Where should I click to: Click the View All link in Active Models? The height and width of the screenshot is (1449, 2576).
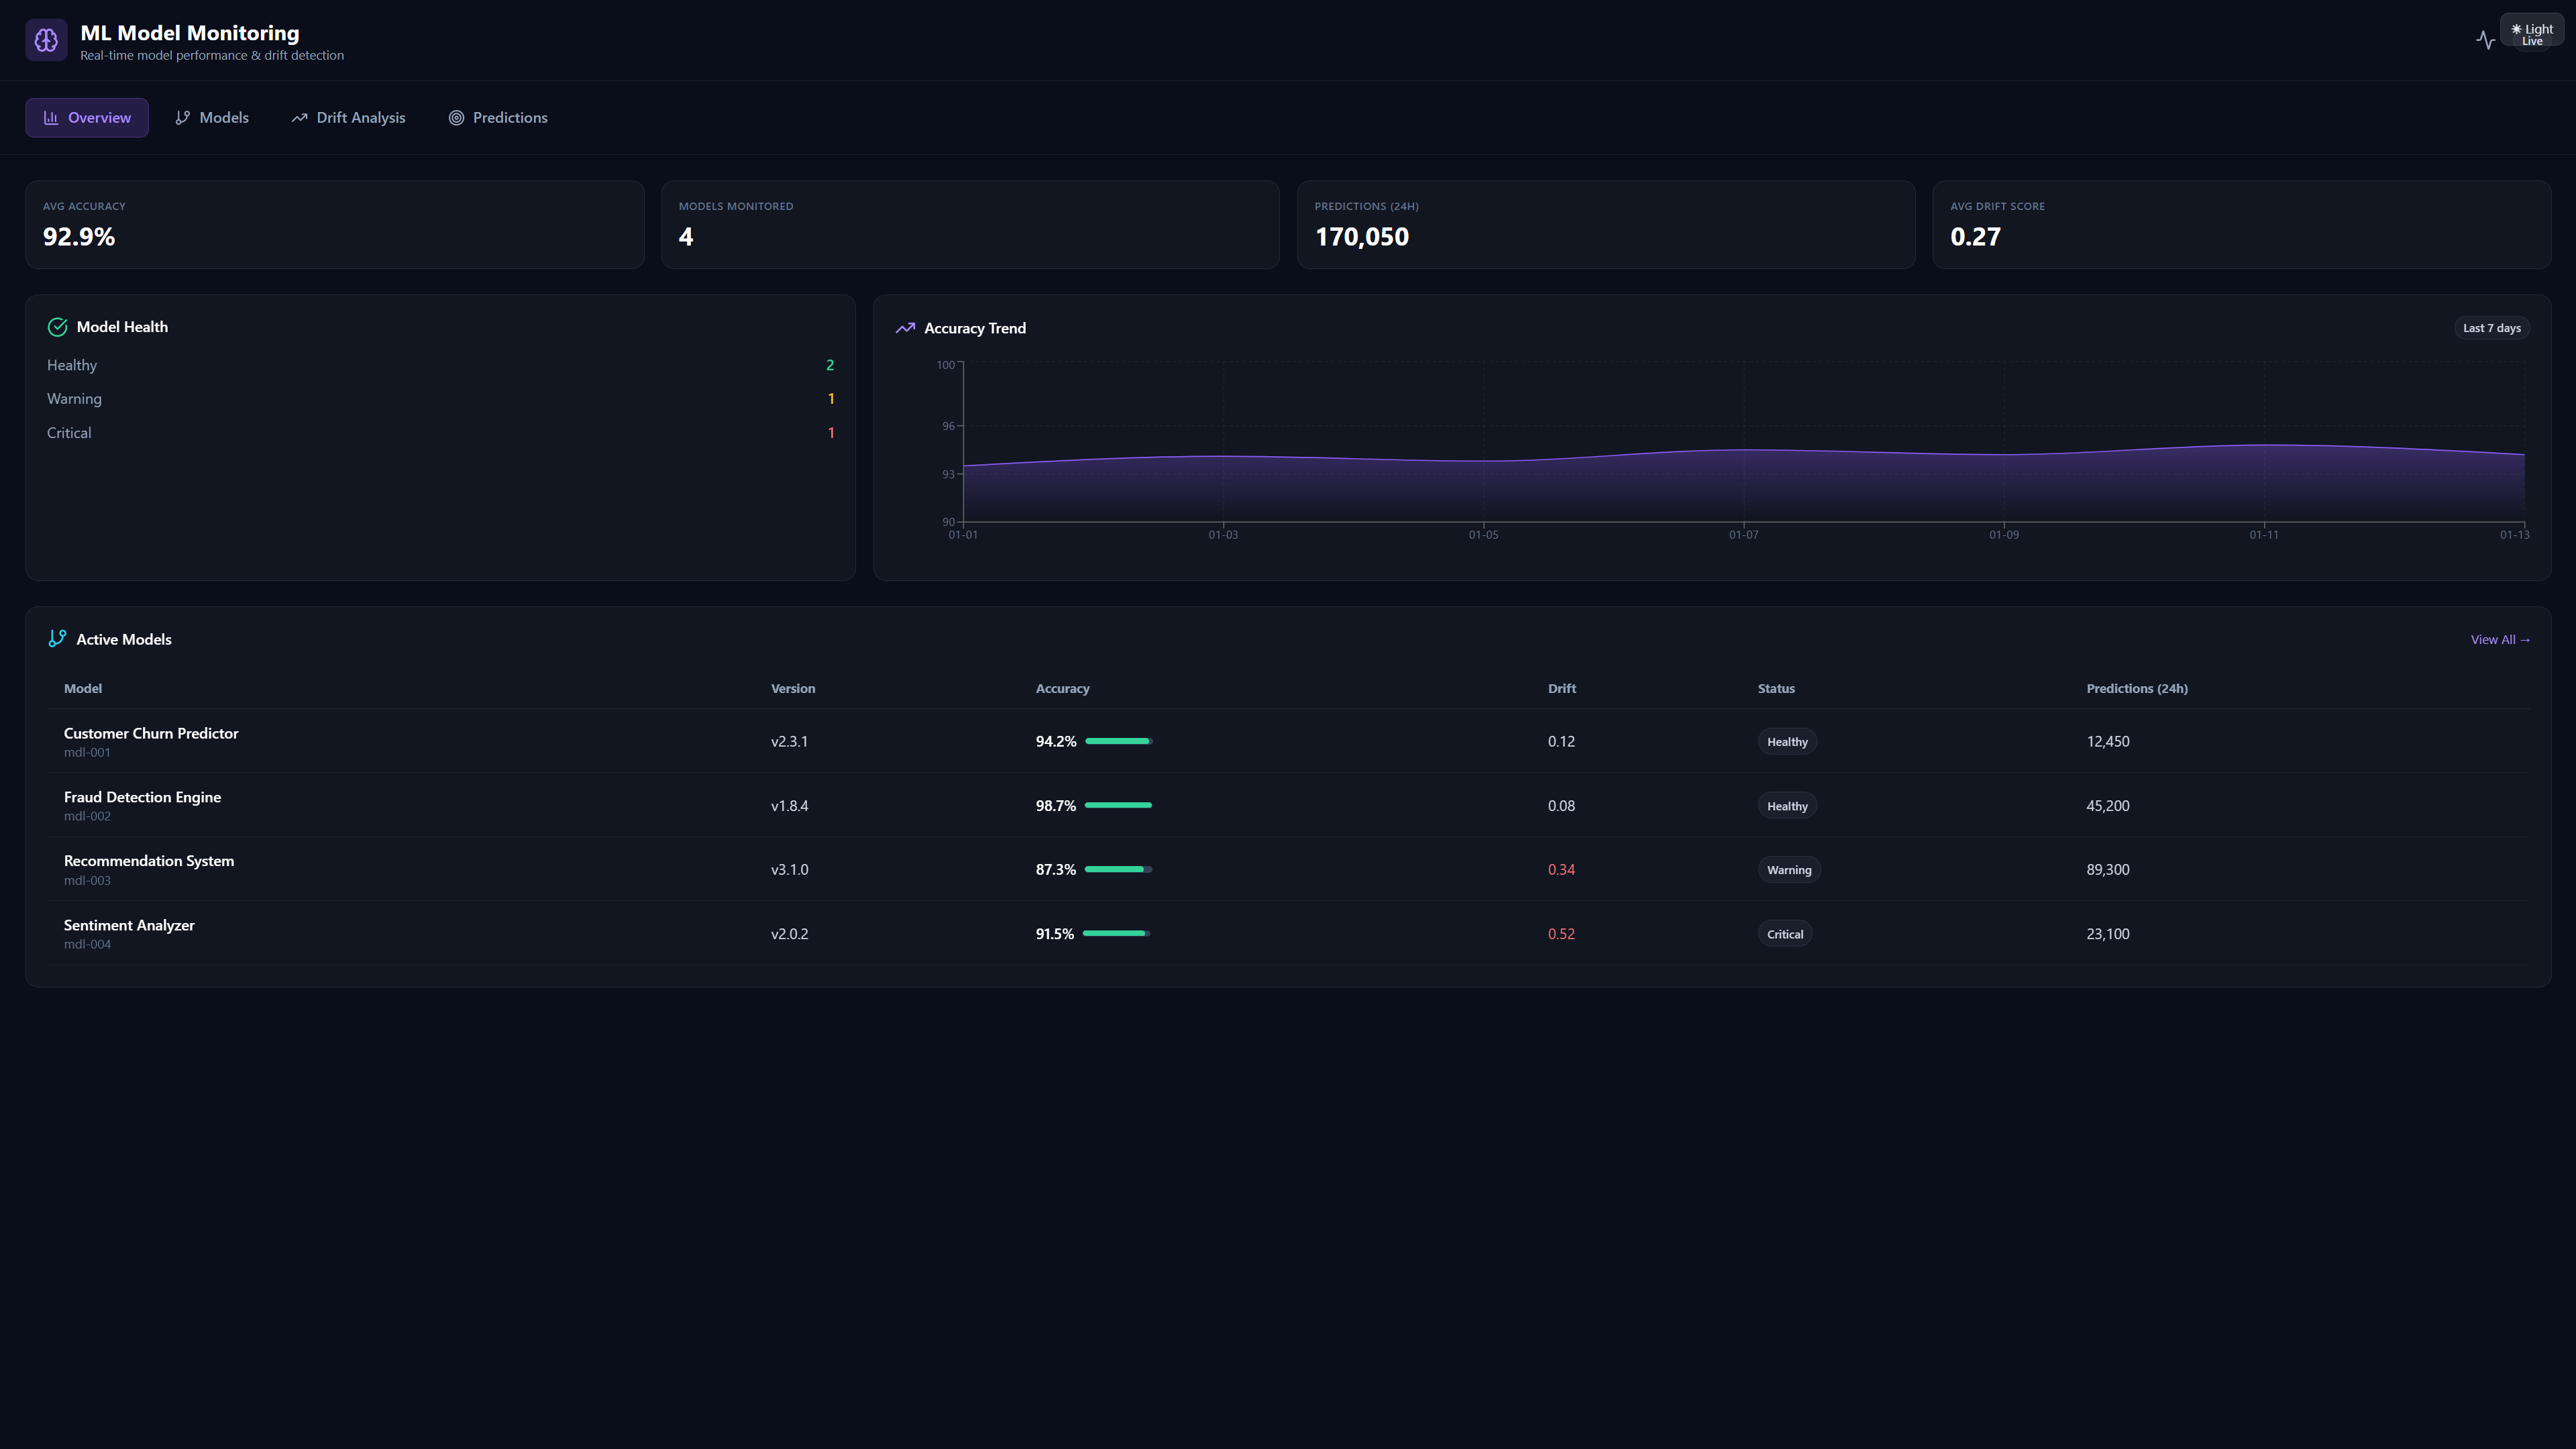point(2500,639)
